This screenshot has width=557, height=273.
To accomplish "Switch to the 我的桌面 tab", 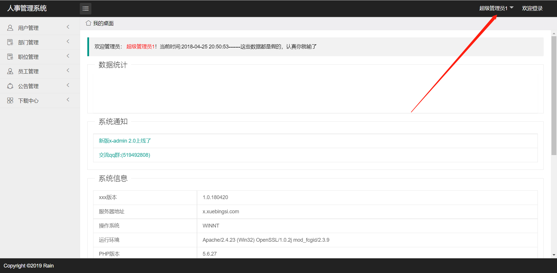I will 103,23.
